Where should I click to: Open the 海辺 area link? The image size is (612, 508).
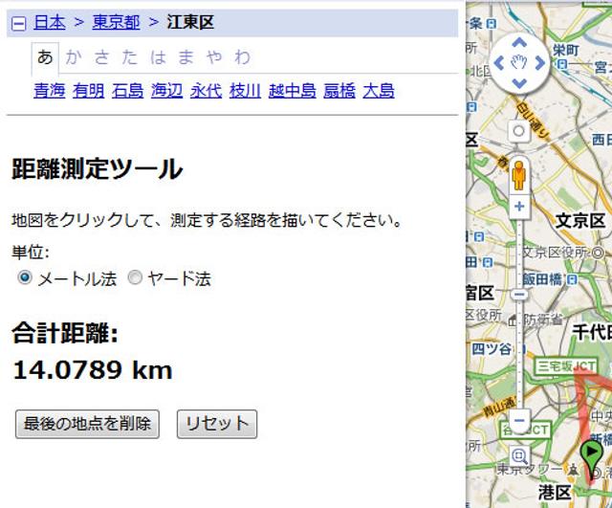[166, 91]
